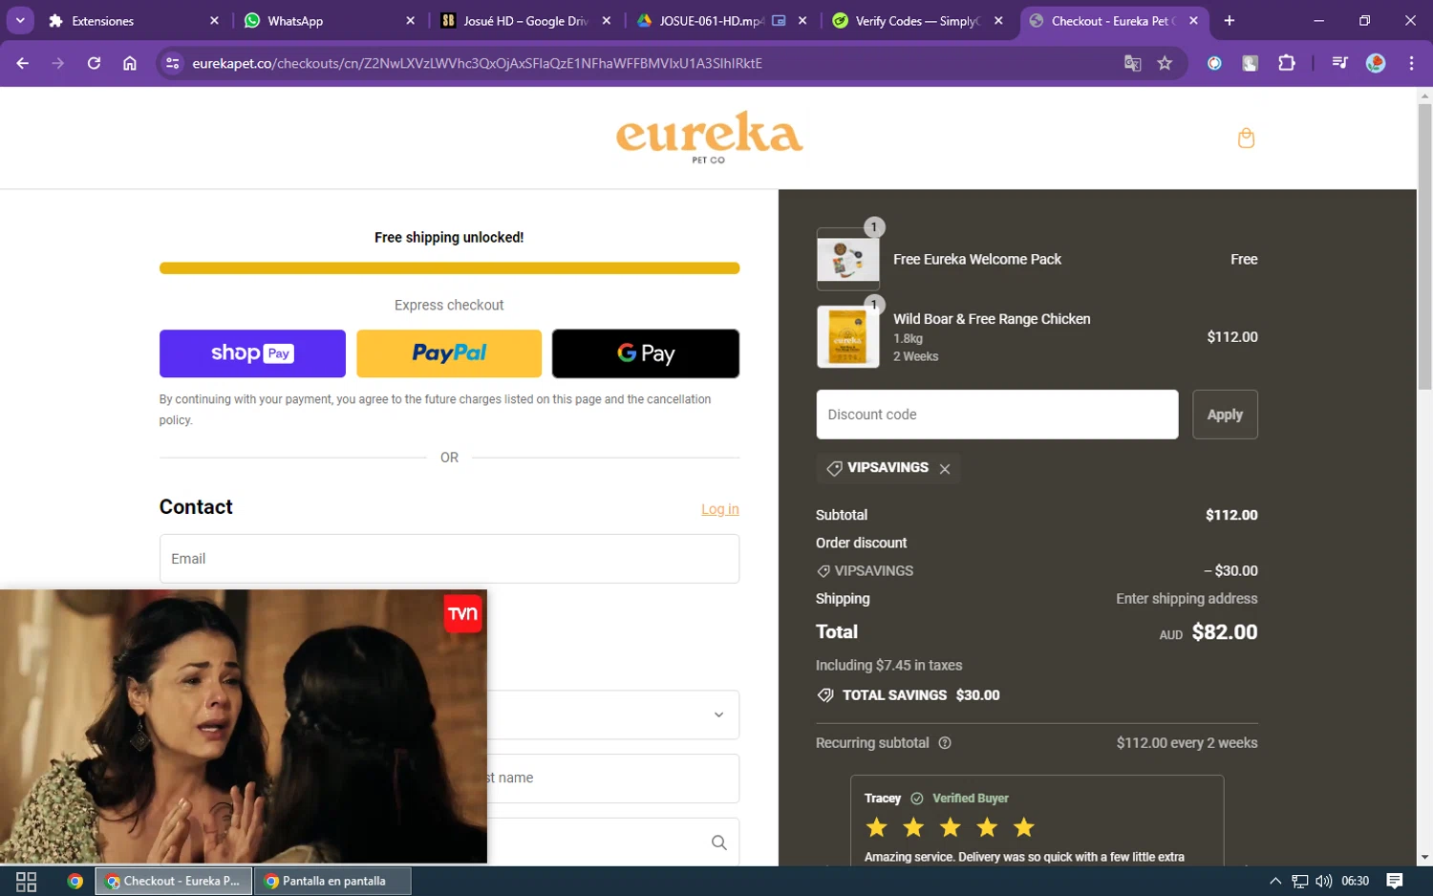Screen dimensions: 1433x896
Task: Click the 06:30 taskbar clock
Action: pos(1355,882)
